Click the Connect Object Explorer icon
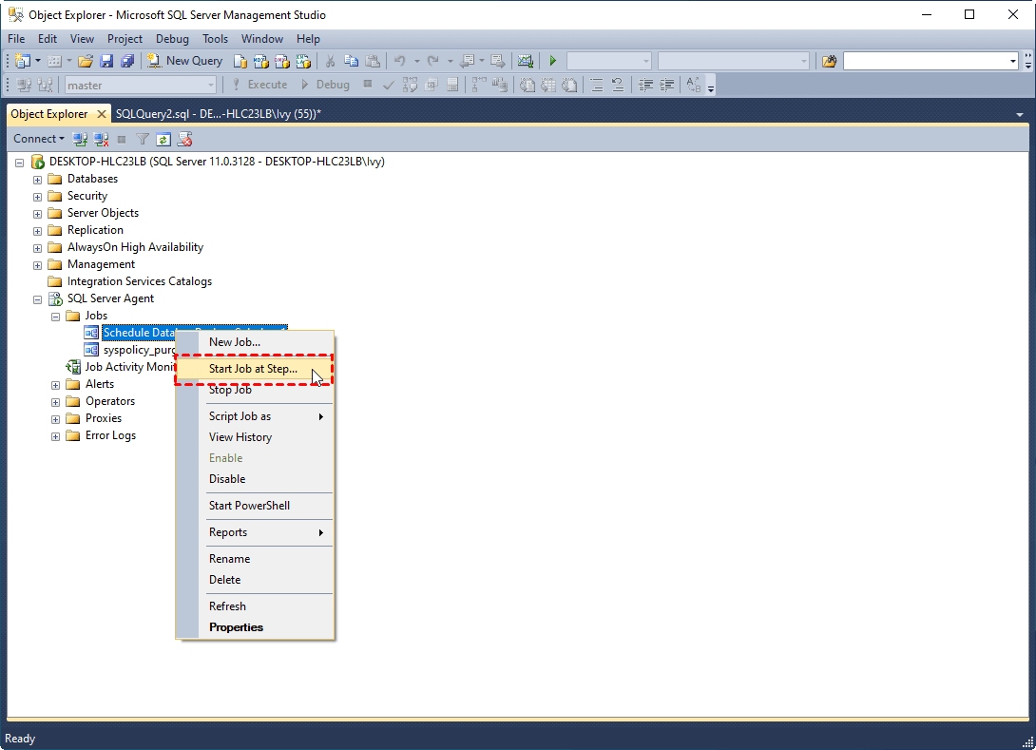1036x750 pixels. pyautogui.click(x=80, y=140)
